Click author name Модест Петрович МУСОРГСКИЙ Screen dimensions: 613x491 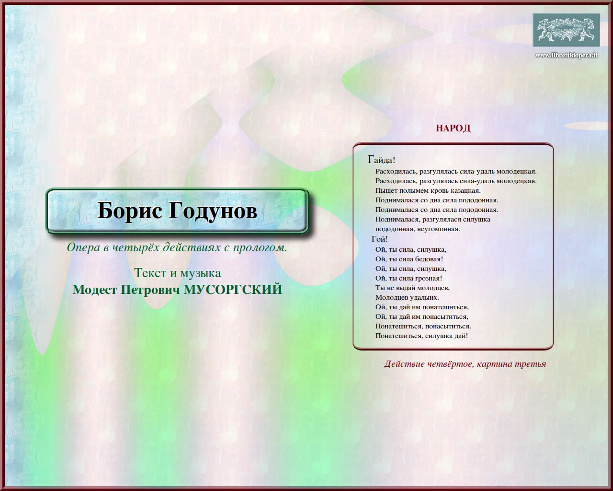point(177,290)
